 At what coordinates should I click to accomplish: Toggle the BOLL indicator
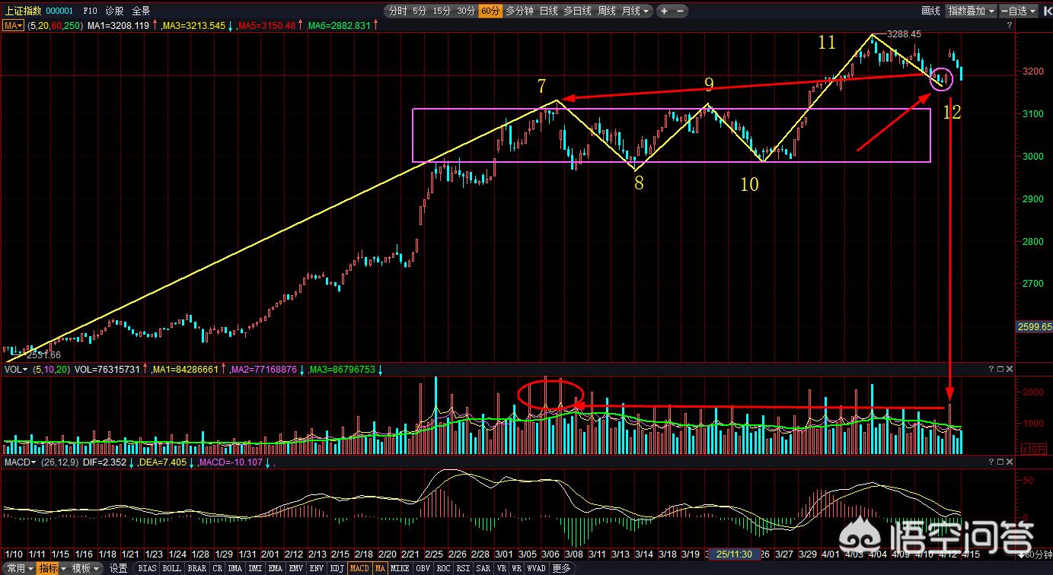pos(172,568)
